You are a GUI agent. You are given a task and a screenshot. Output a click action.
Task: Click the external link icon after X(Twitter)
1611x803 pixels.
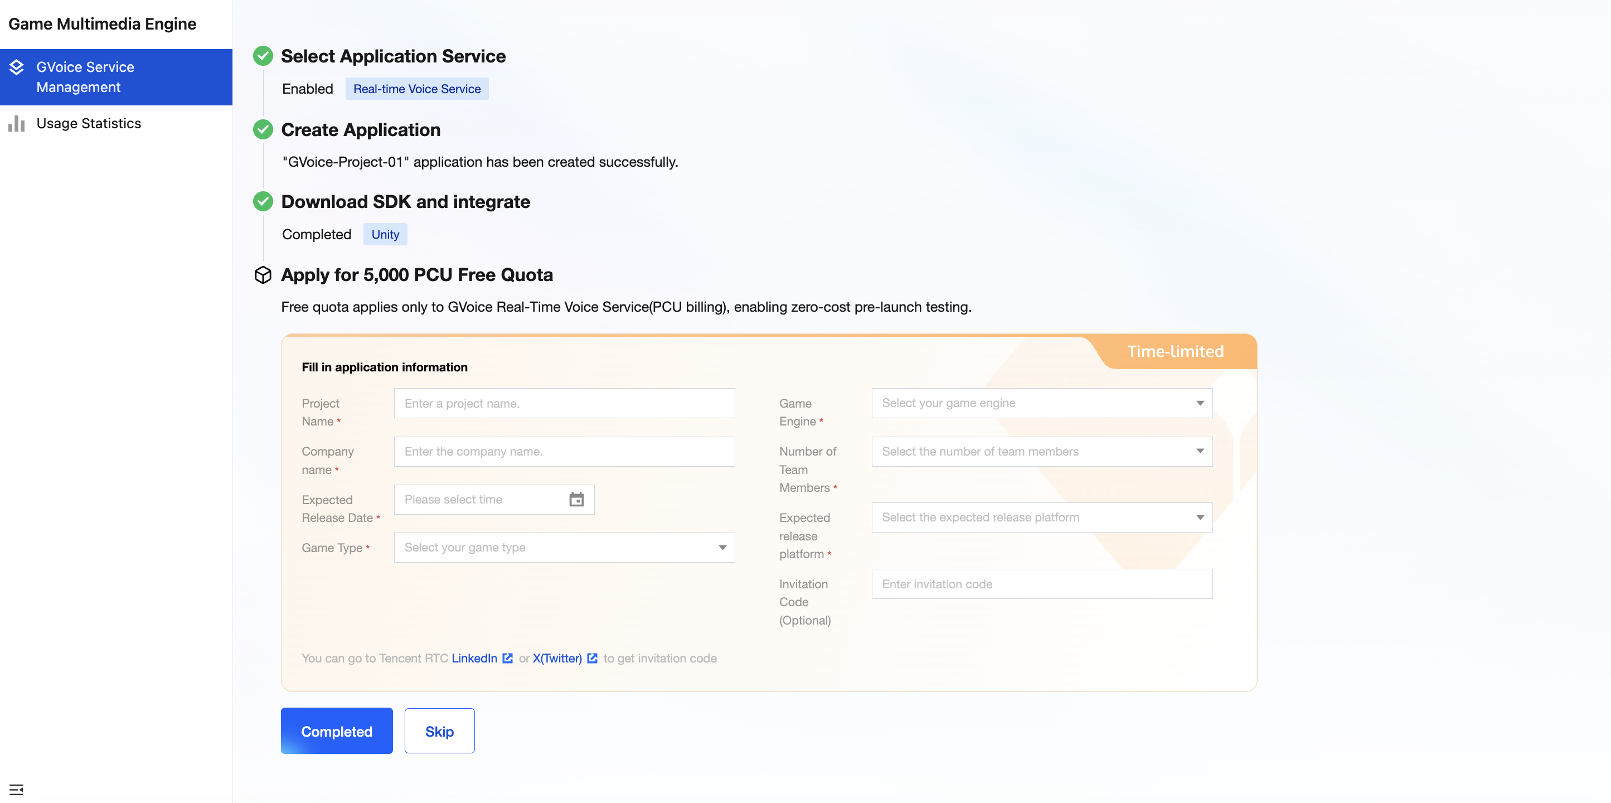(591, 658)
